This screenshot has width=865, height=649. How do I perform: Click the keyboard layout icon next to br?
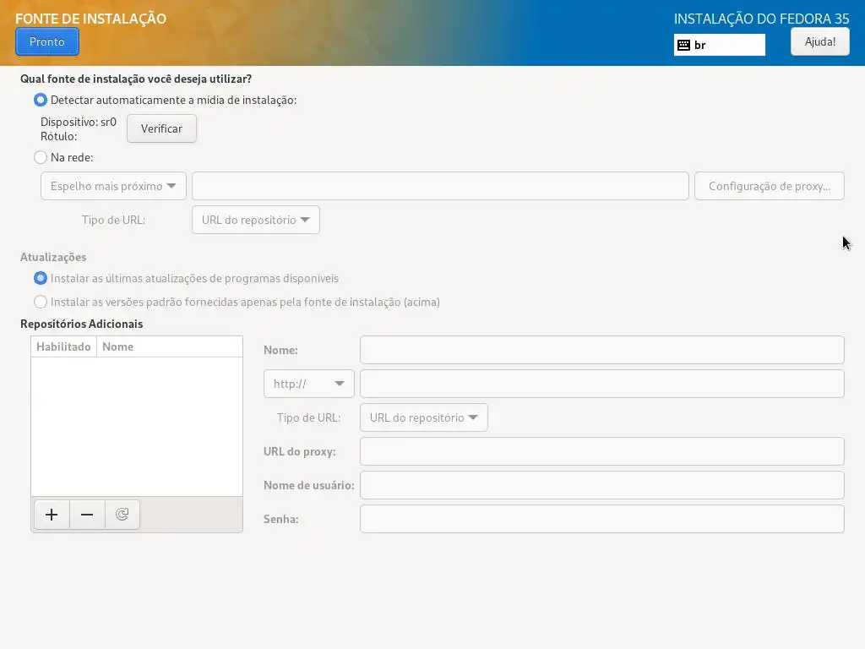click(683, 46)
